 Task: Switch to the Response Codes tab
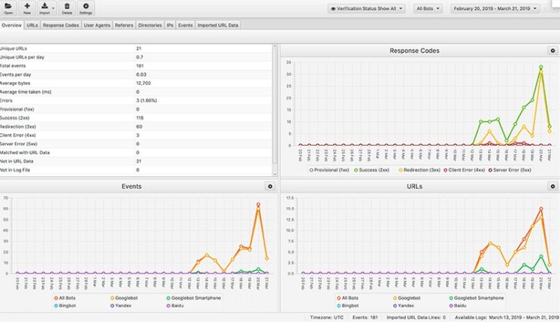click(61, 25)
